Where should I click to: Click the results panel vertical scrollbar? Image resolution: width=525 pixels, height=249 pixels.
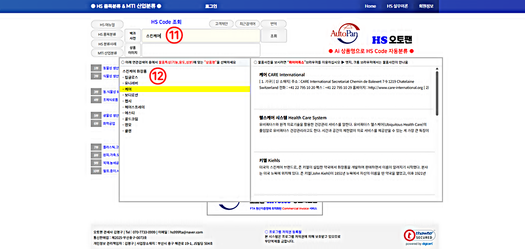437,94
